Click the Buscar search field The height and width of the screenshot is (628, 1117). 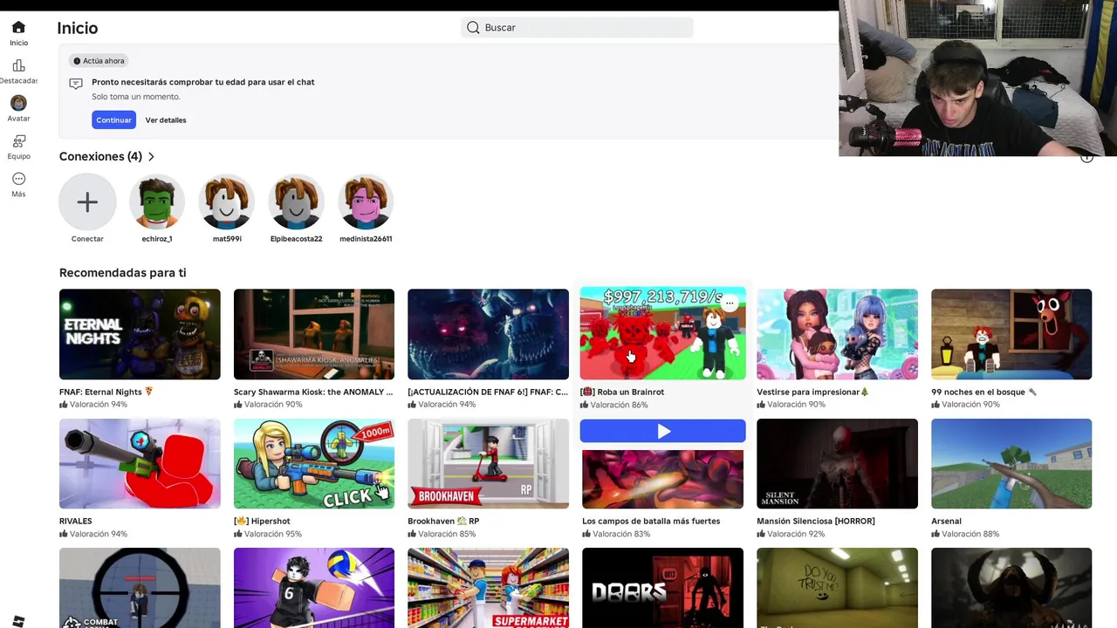click(x=577, y=28)
